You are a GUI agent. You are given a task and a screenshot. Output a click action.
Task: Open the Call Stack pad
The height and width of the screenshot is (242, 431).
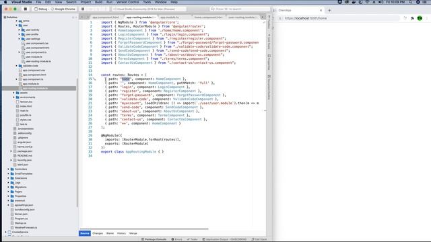[259, 239]
